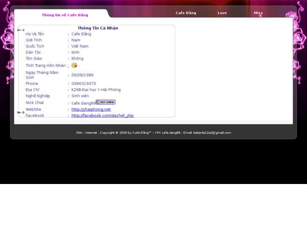Click the kissing emoticon icon
Screen dimensions: 307x230
point(74,65)
